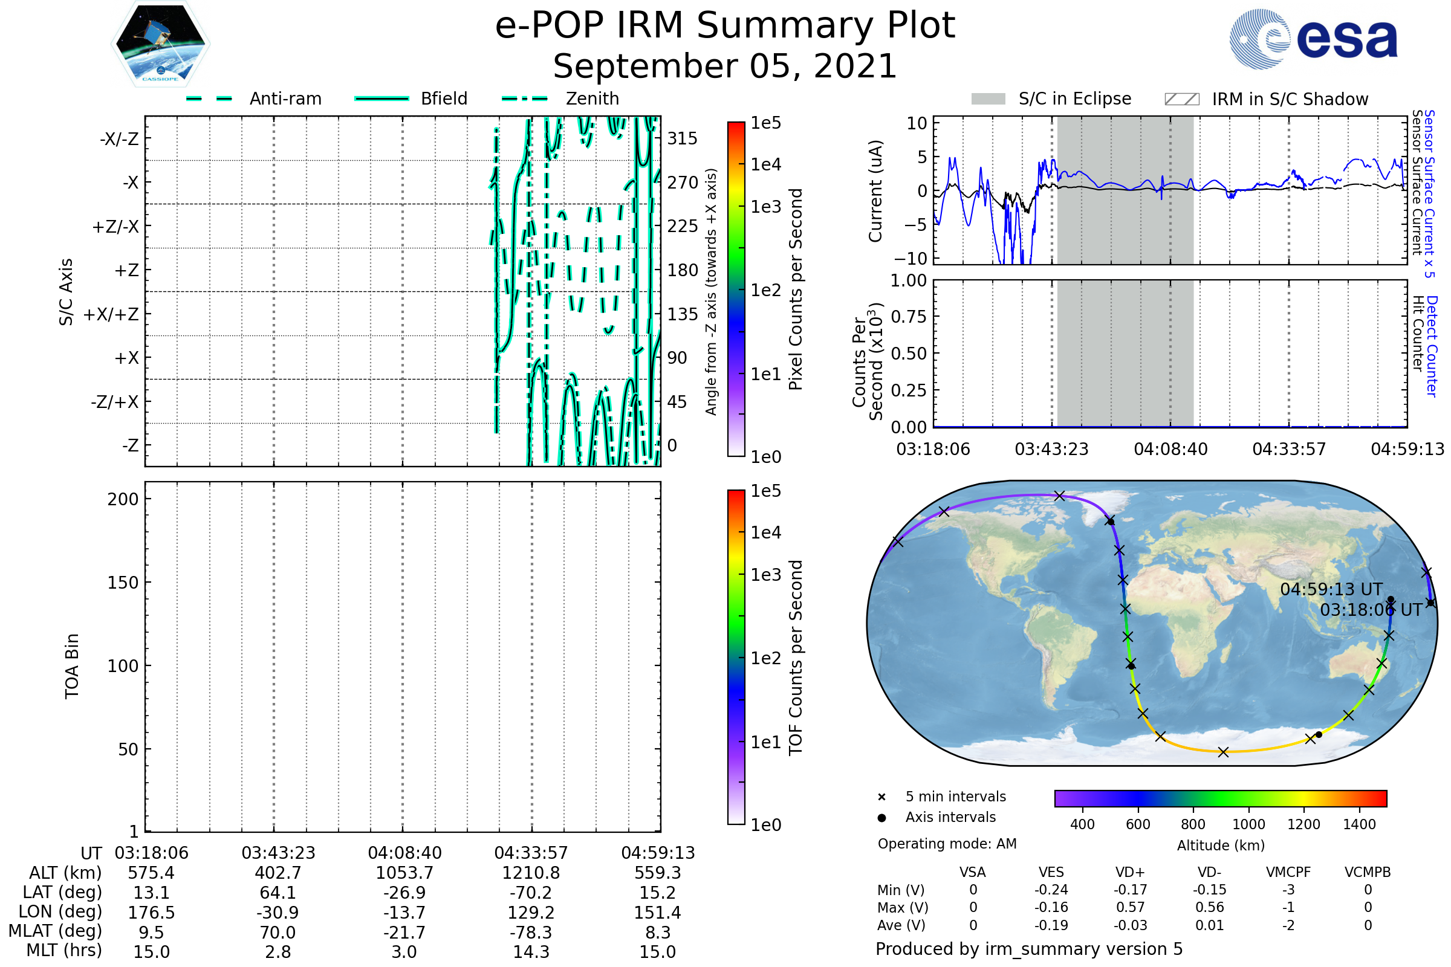Click the Altitude (km) colorbar

click(x=1220, y=798)
